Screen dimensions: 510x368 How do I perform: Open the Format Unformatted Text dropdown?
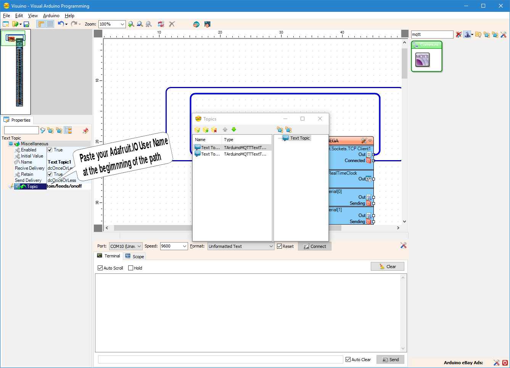tap(241, 246)
